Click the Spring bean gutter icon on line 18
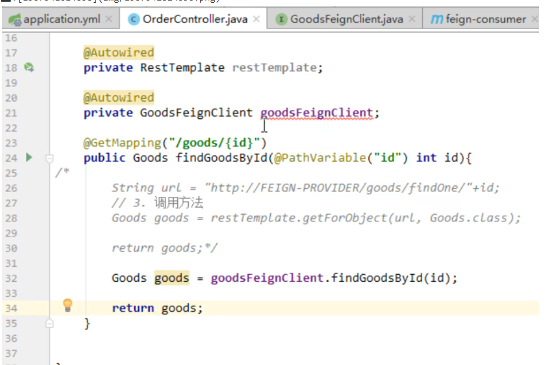Image resolution: width=546 pixels, height=365 pixels. tap(29, 67)
